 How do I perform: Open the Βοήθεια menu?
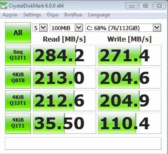[73, 15]
